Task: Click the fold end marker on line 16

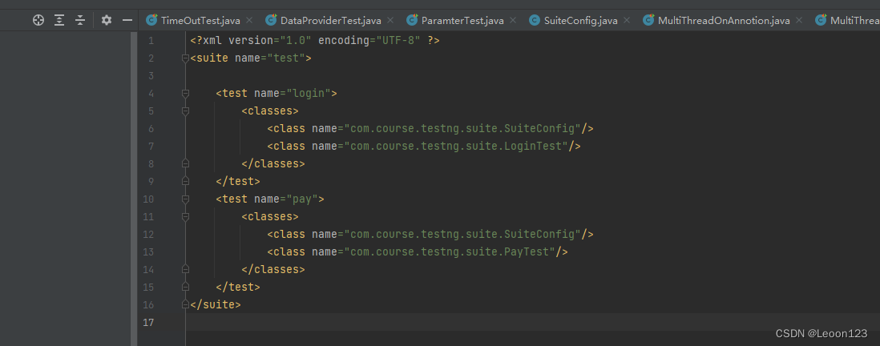Action: click(x=186, y=304)
